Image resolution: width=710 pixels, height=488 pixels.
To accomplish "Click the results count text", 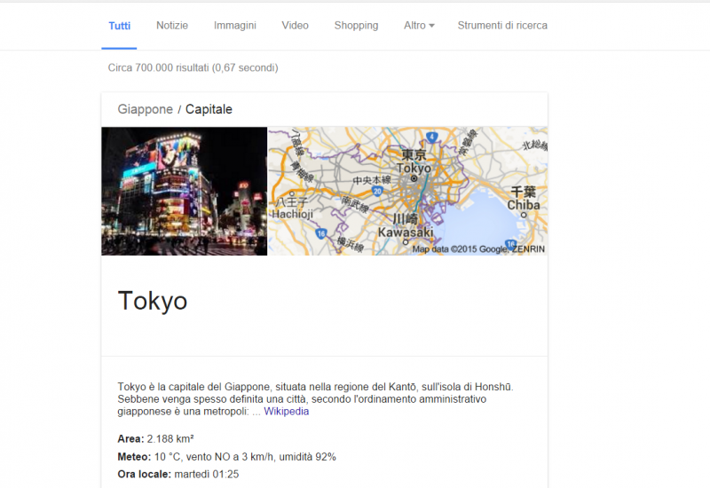I will point(193,68).
